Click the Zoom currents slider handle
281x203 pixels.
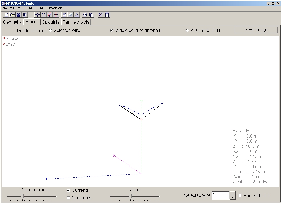click(22, 196)
